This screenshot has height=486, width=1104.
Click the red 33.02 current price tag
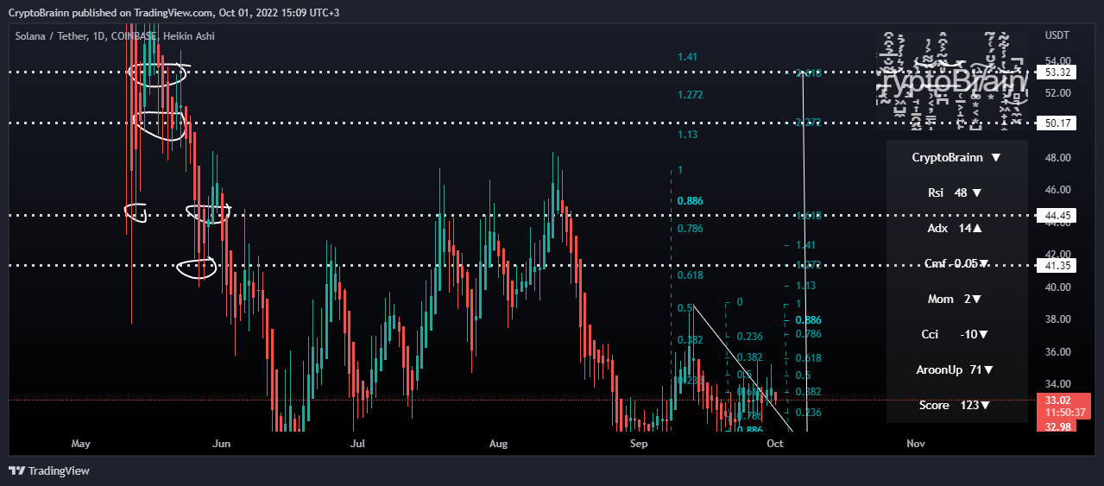(1057, 400)
